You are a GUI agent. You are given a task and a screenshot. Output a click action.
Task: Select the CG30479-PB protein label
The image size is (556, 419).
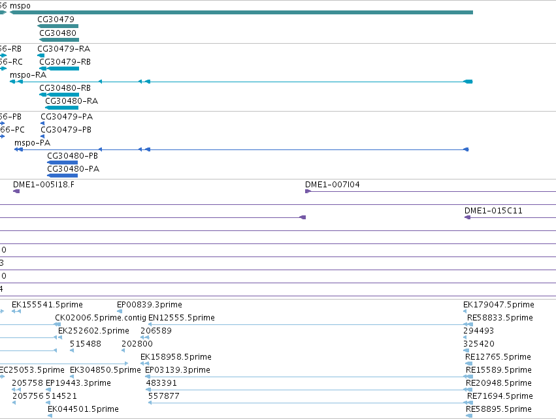66,130
